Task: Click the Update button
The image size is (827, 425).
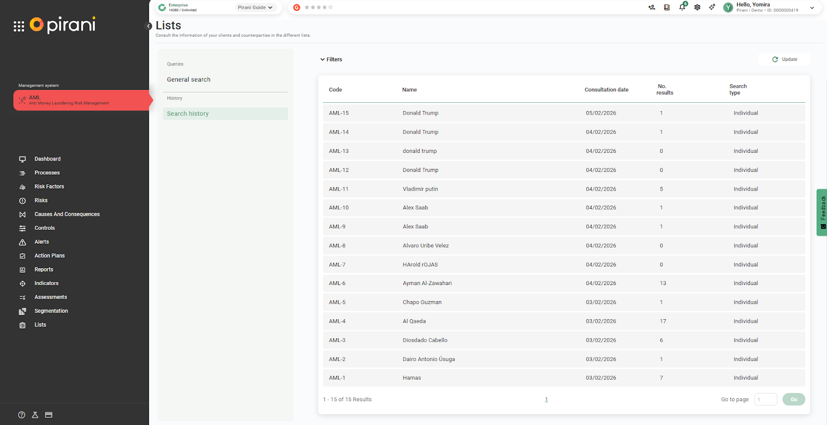Action: coord(785,59)
